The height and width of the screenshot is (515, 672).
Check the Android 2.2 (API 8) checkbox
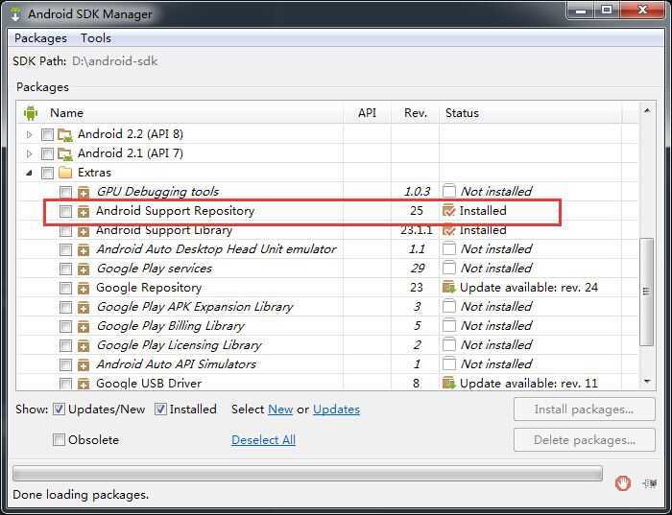pos(47,135)
